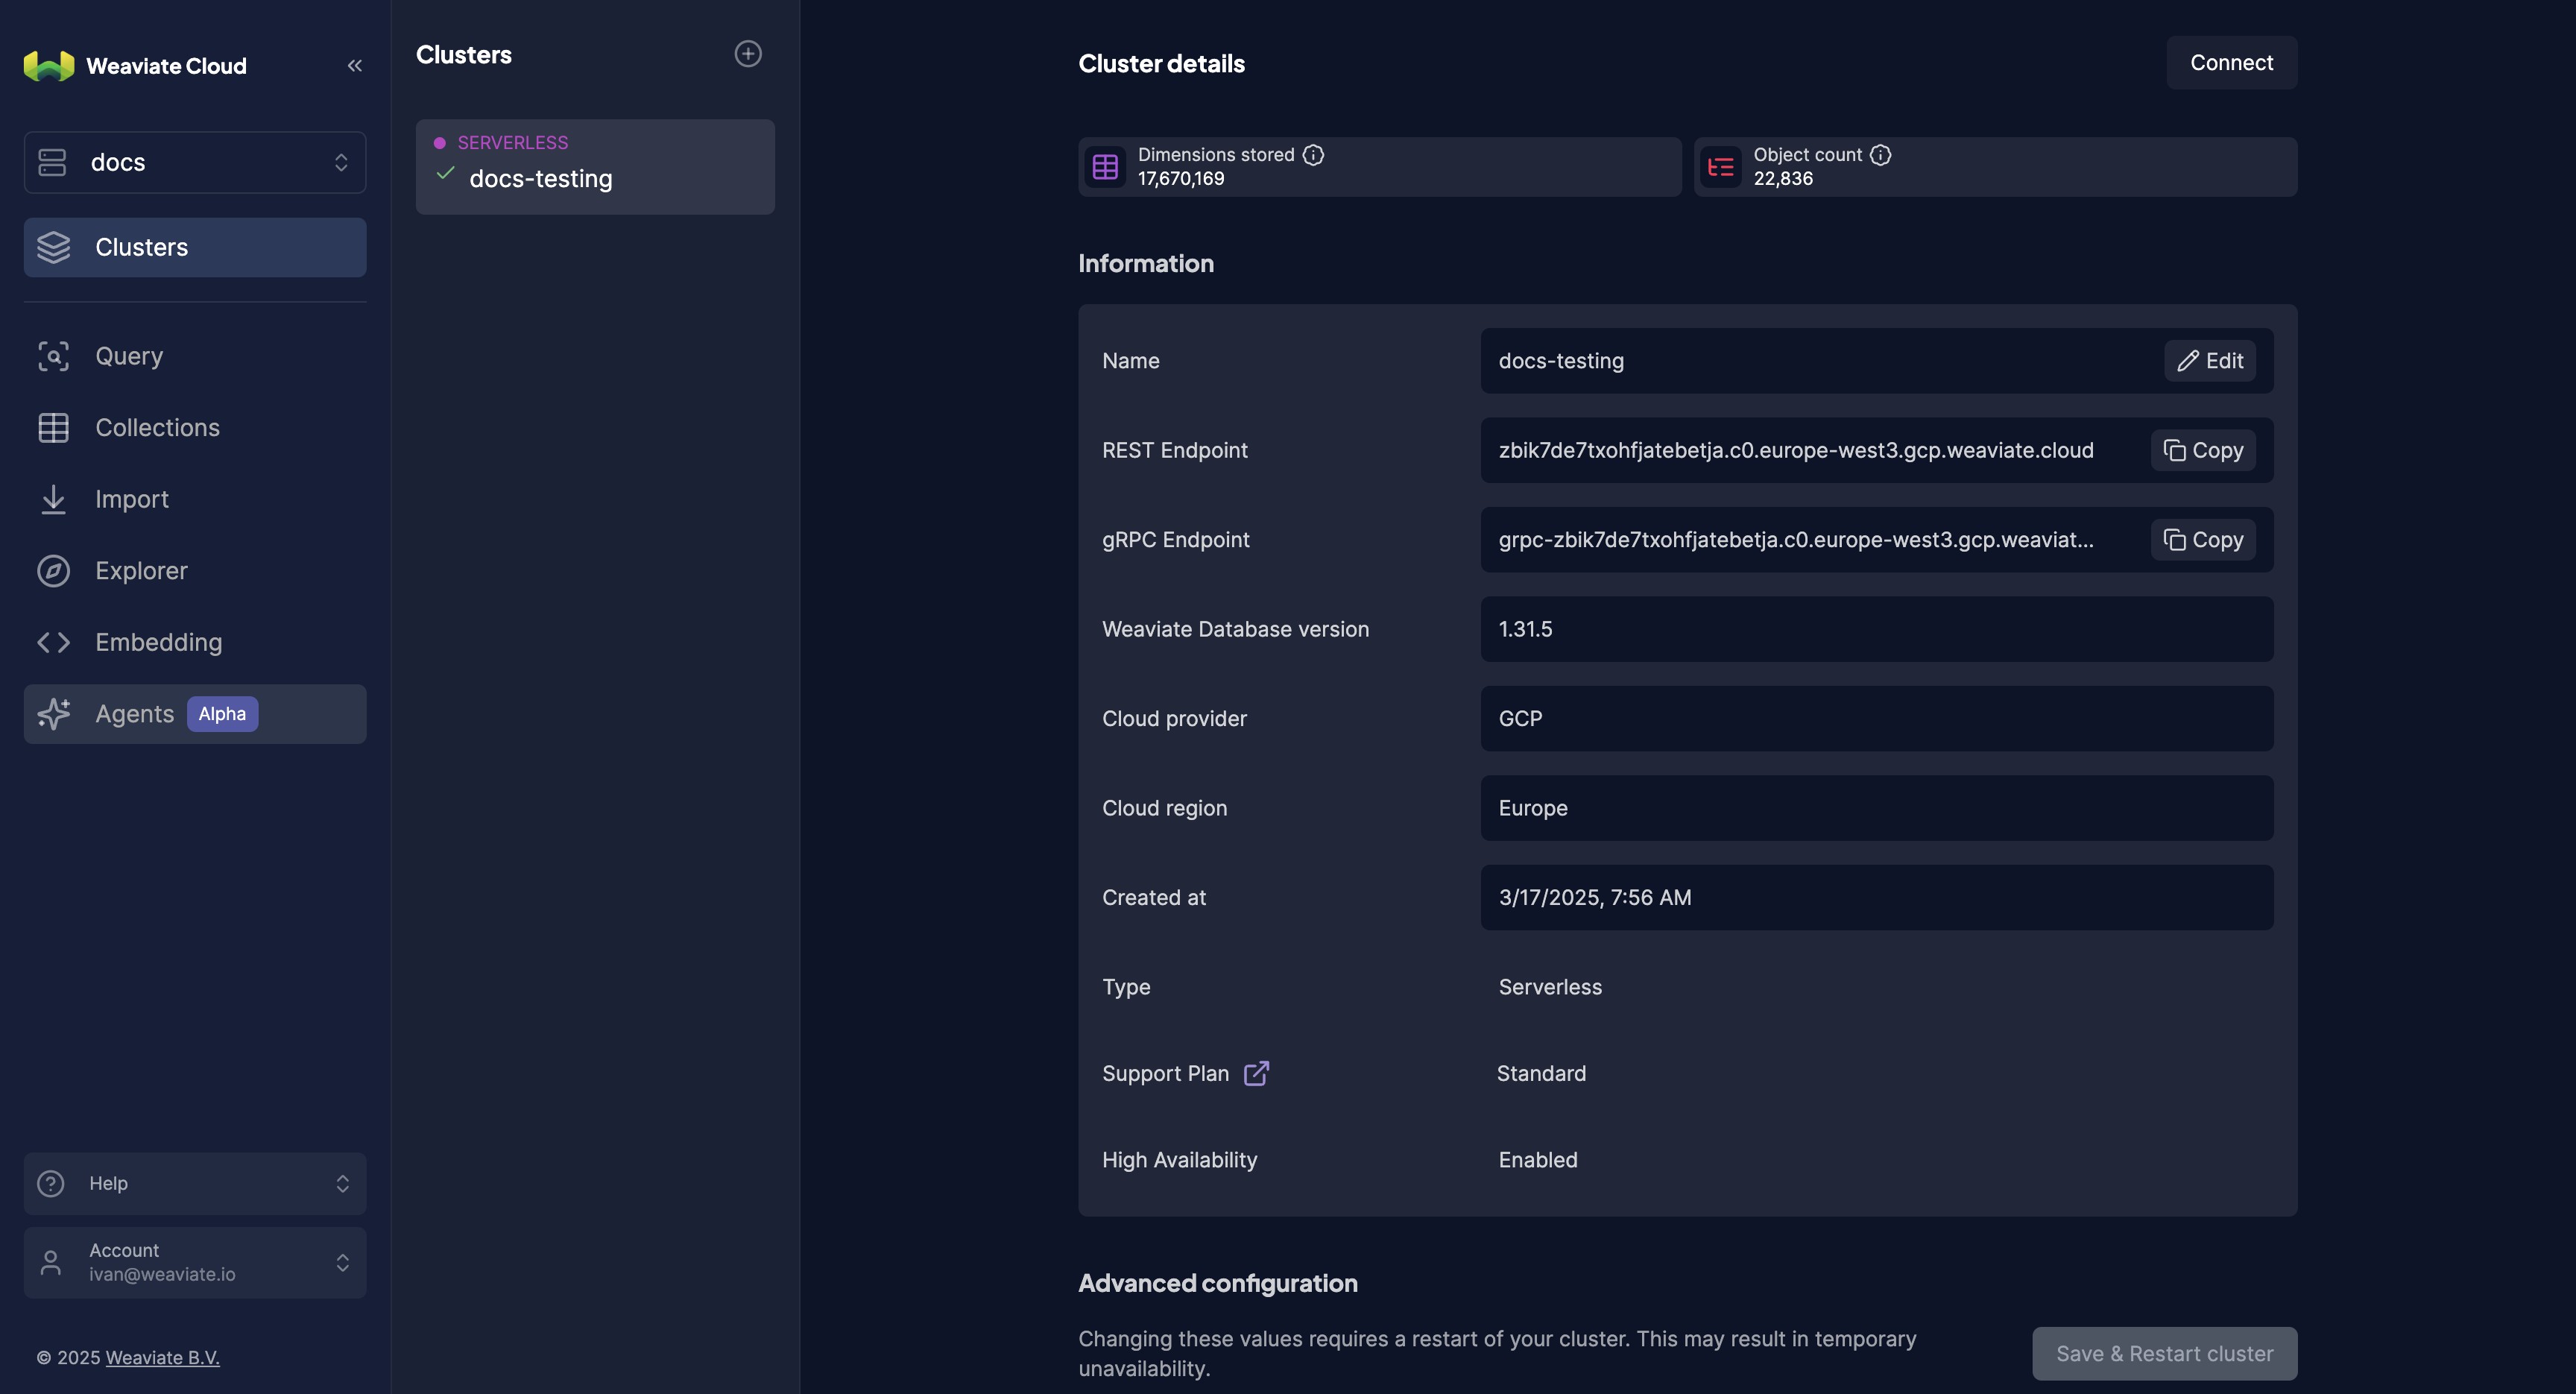The width and height of the screenshot is (2576, 1394).
Task: Open the docs organization dropdown
Action: (x=195, y=162)
